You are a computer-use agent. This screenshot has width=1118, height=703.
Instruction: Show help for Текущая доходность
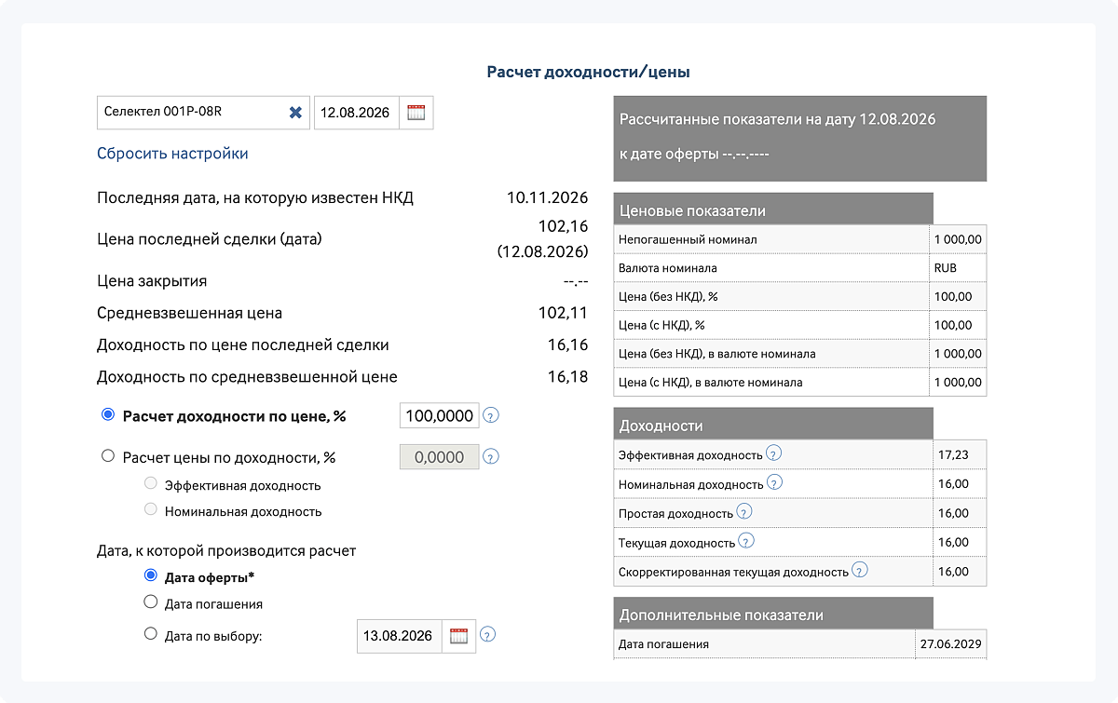(746, 541)
